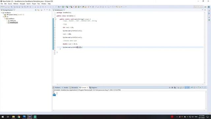Image resolution: width=211 pixels, height=119 pixels.
Task: Open the Window menu
Action: pos(44,4)
